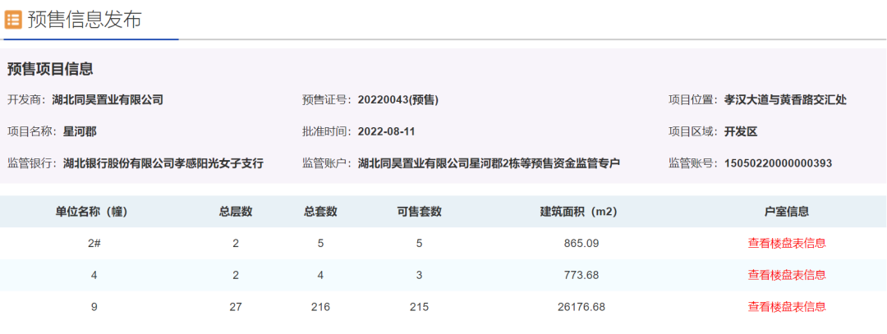
Task: Click the 可售套数 column header
Action: (x=419, y=212)
